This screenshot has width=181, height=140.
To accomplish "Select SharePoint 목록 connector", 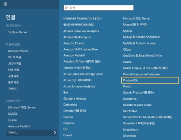I will point(139,123).
